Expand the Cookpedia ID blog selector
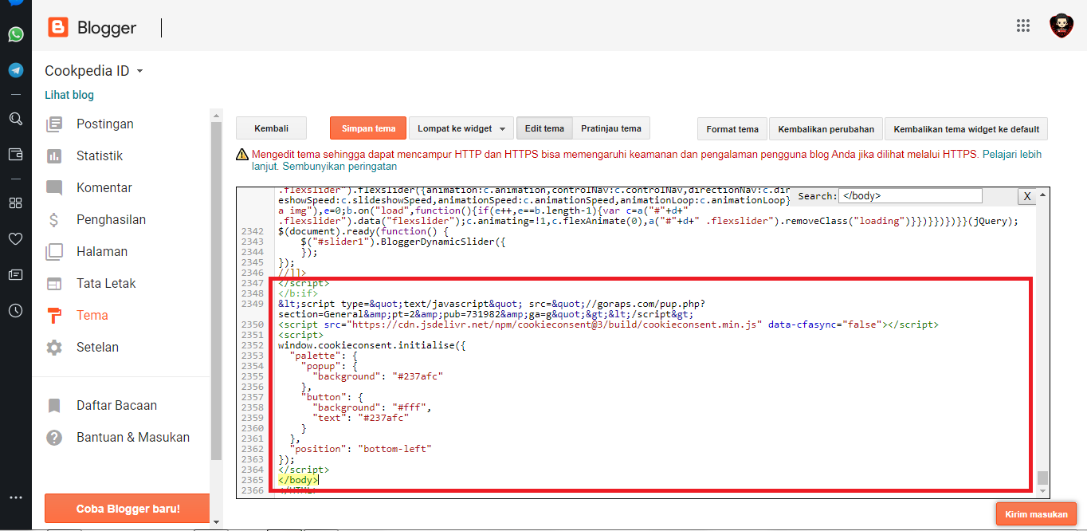This screenshot has height=531, width=1087. (x=94, y=71)
